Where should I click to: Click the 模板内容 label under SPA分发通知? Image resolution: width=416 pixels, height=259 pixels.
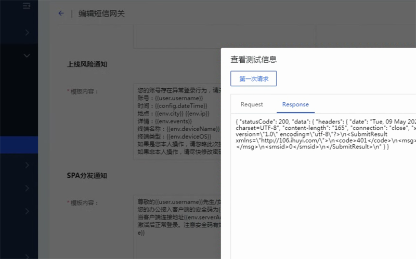click(x=85, y=202)
